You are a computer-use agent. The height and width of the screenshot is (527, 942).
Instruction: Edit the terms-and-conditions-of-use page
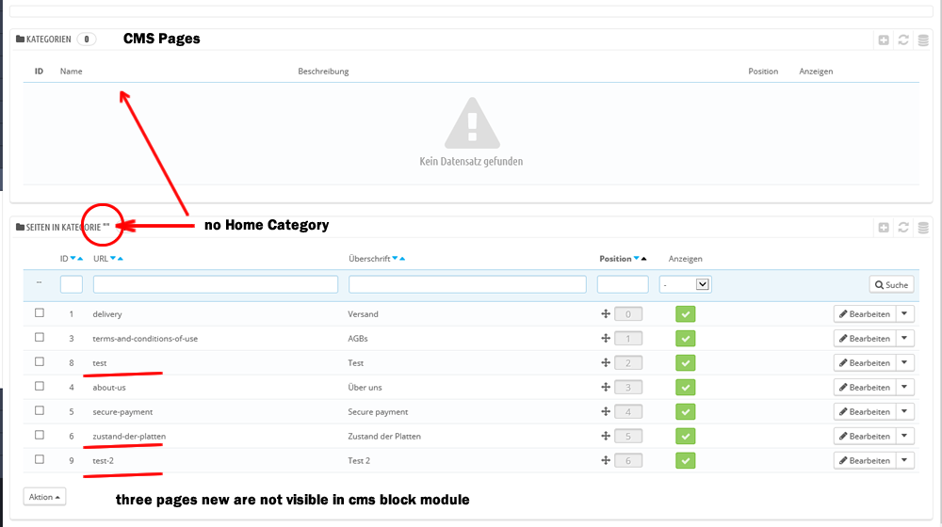pos(865,339)
